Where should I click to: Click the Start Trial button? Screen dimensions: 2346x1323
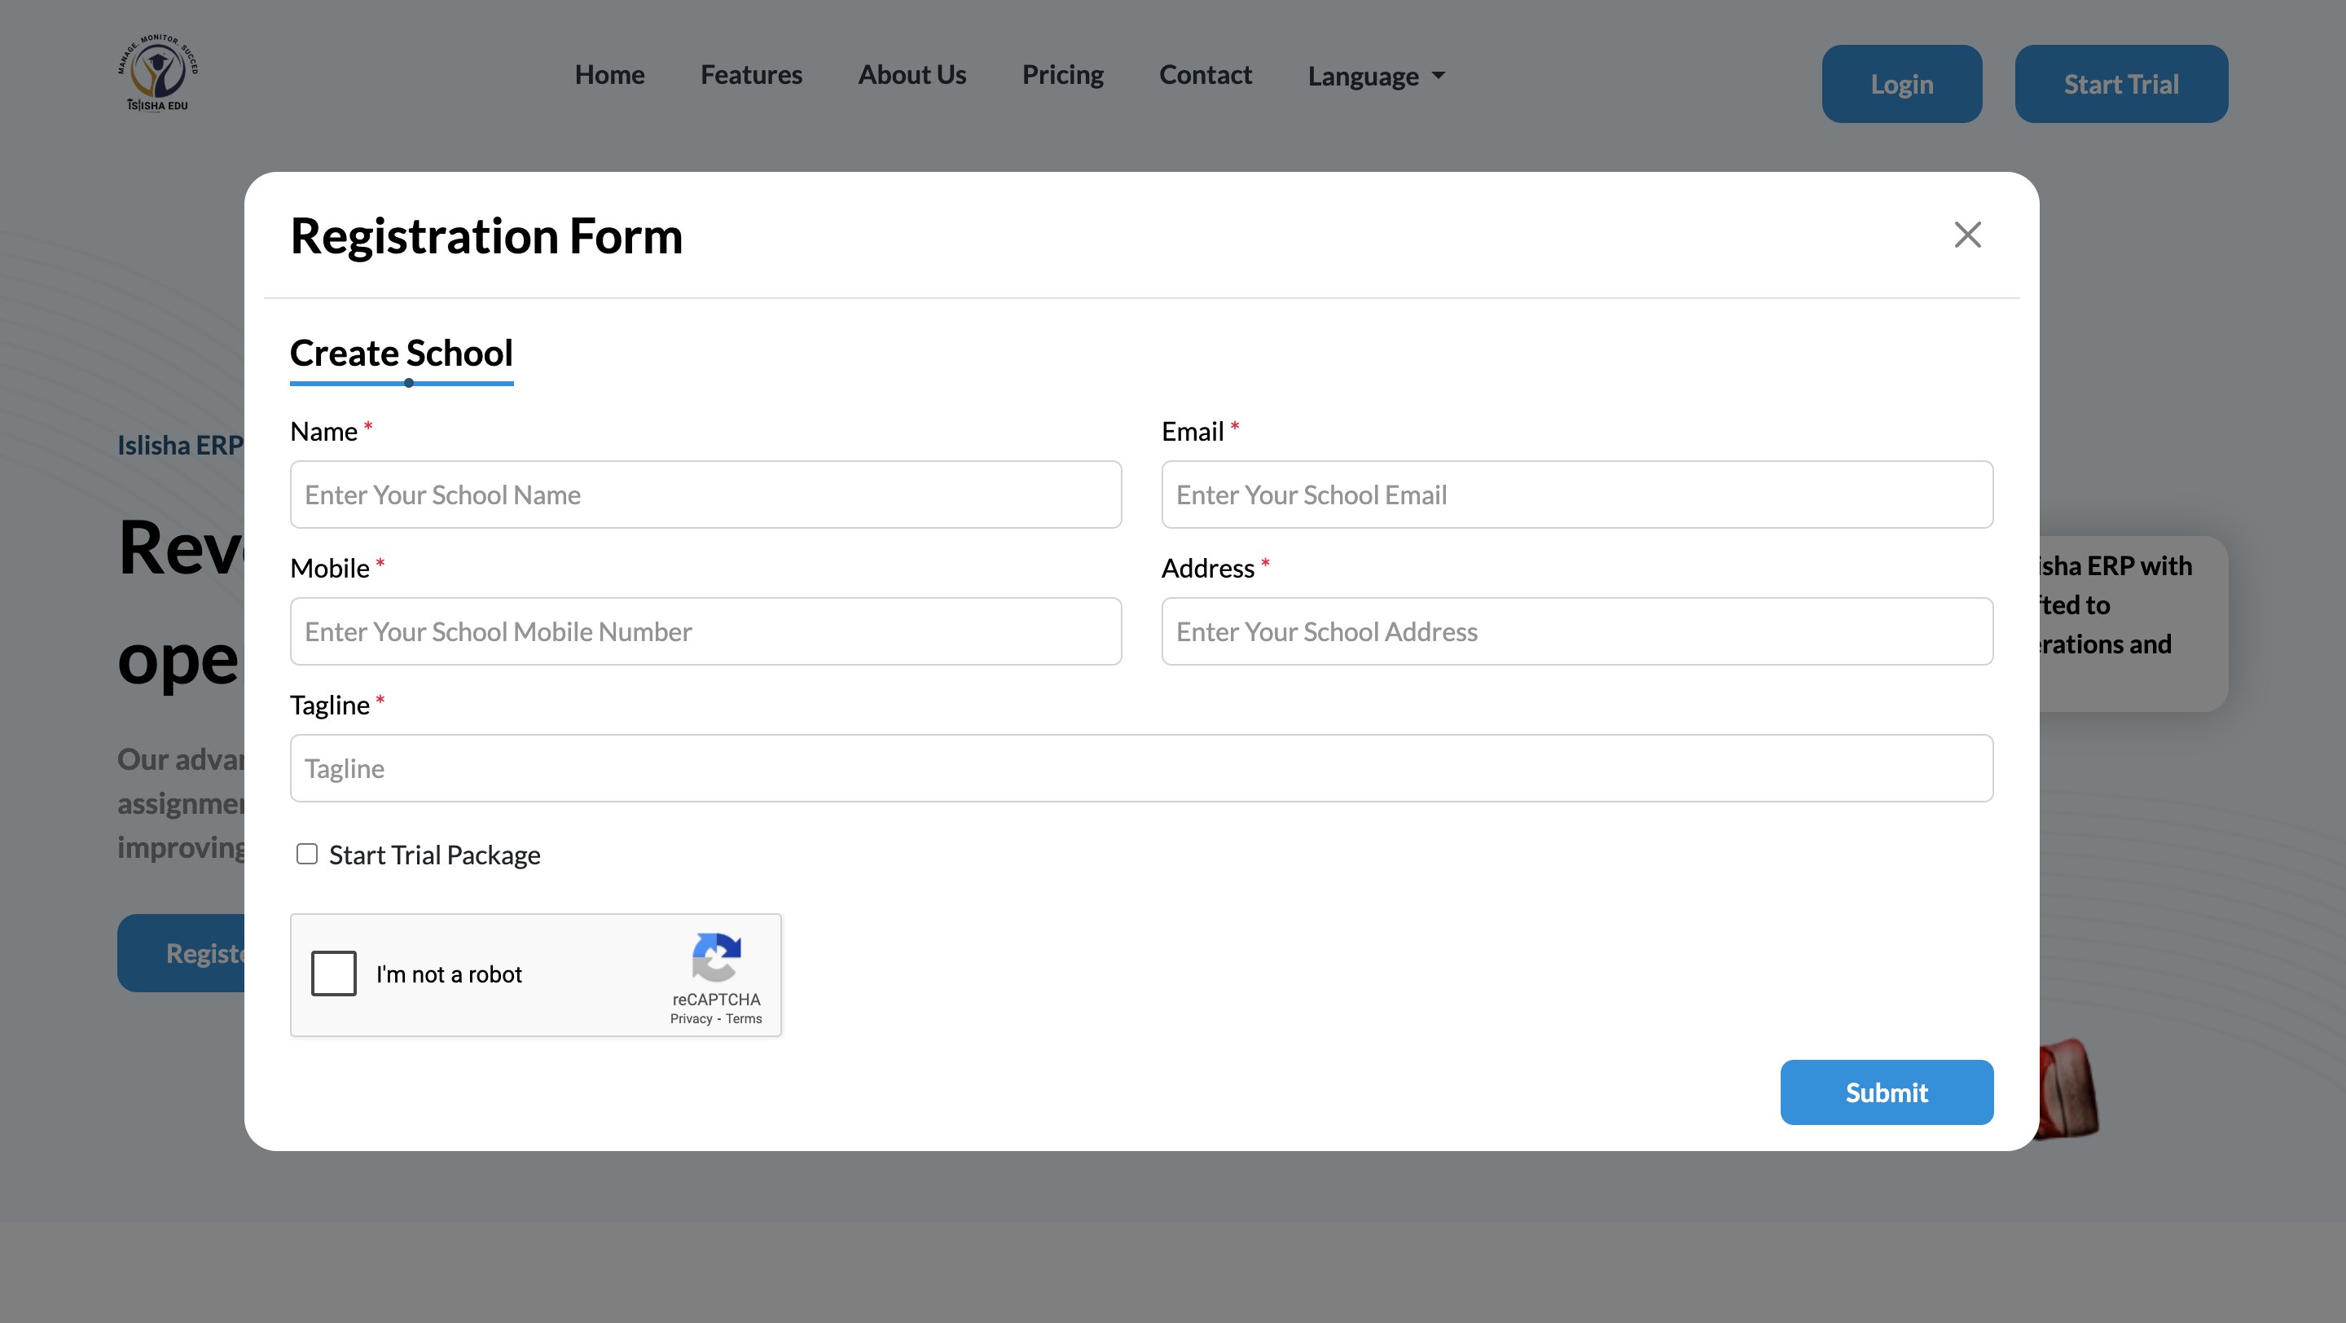[2121, 84]
